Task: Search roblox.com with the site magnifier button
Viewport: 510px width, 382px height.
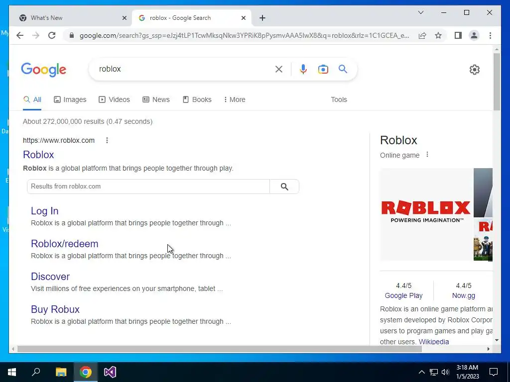Action: 284,187
